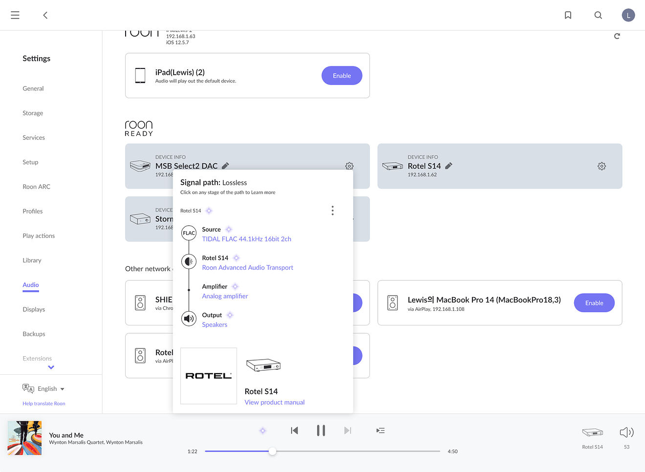Screen dimensions: 645x472
Task: Edit MSB Select2 DAC name pencil
Action: point(225,166)
